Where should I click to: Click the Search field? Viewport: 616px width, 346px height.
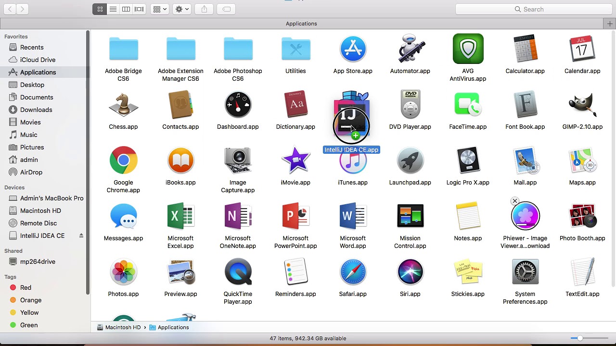coord(534,9)
